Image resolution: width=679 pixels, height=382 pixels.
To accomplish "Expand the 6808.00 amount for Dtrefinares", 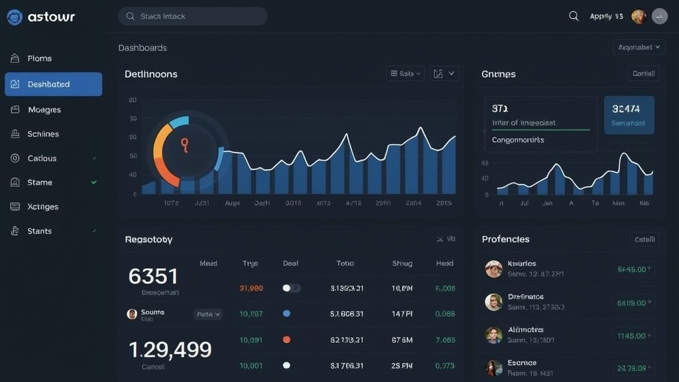I will [633, 302].
